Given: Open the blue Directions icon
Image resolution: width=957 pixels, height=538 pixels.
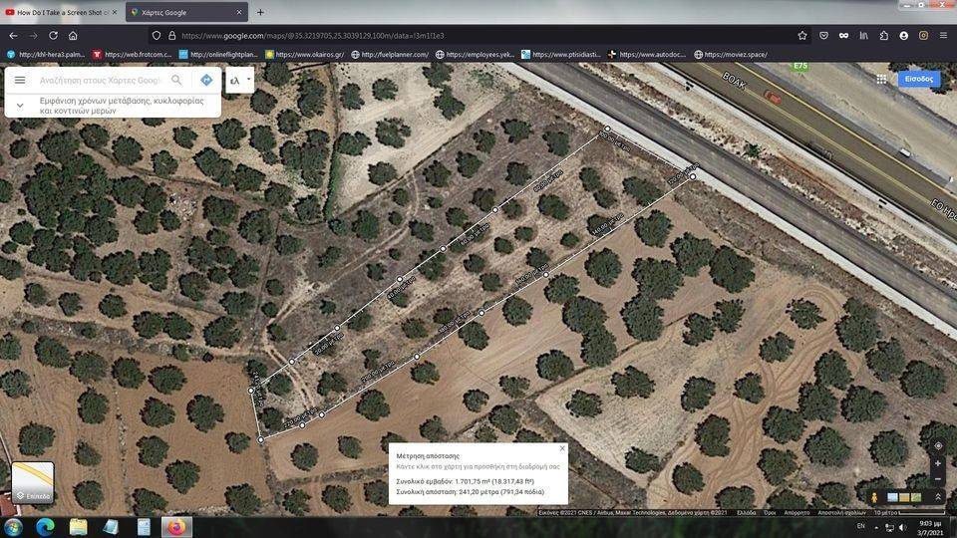Looking at the screenshot, I should pyautogui.click(x=206, y=80).
